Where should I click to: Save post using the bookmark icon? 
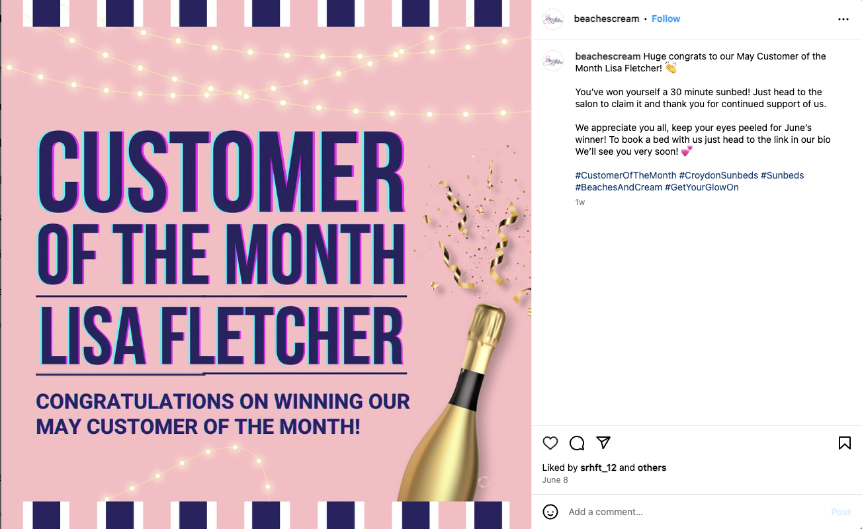coord(844,443)
